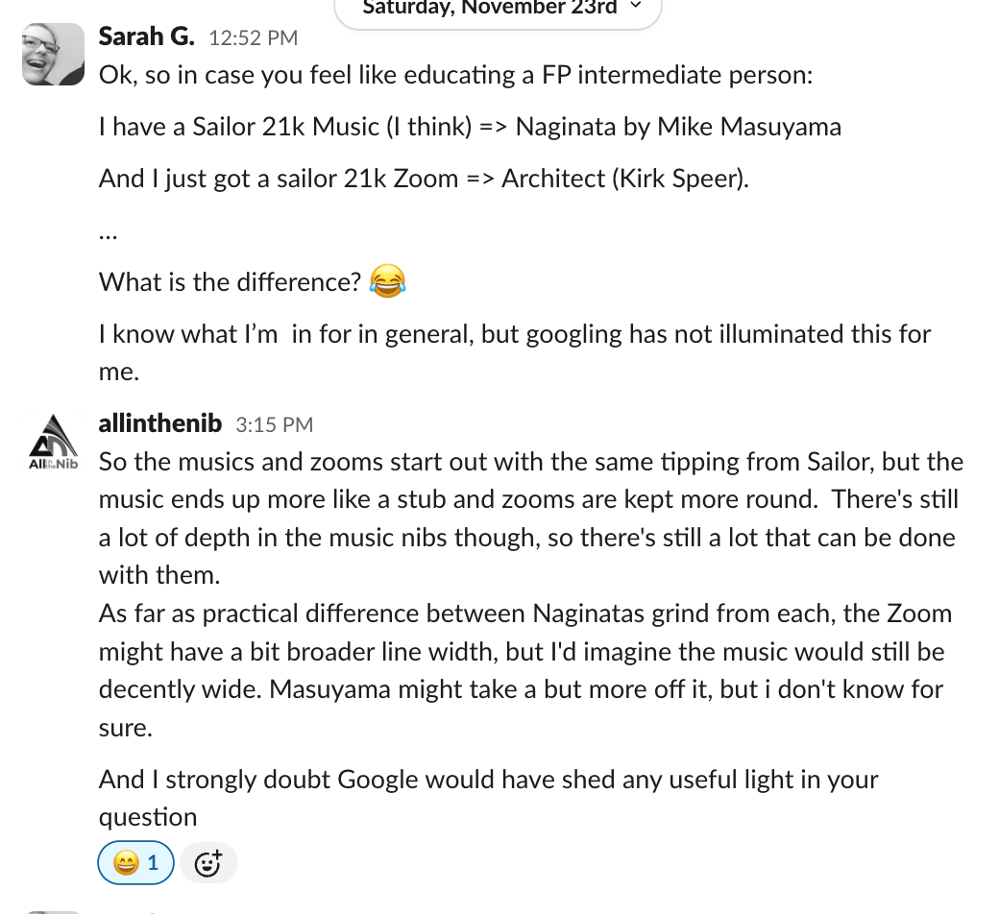Image resolution: width=999 pixels, height=914 pixels.
Task: Click the partial avatar of next message
Action: click(x=54, y=912)
